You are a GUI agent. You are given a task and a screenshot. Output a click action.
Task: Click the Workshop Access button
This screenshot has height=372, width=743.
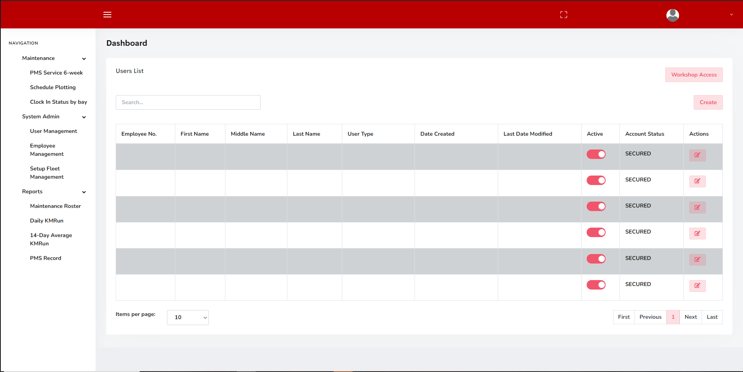pos(694,75)
